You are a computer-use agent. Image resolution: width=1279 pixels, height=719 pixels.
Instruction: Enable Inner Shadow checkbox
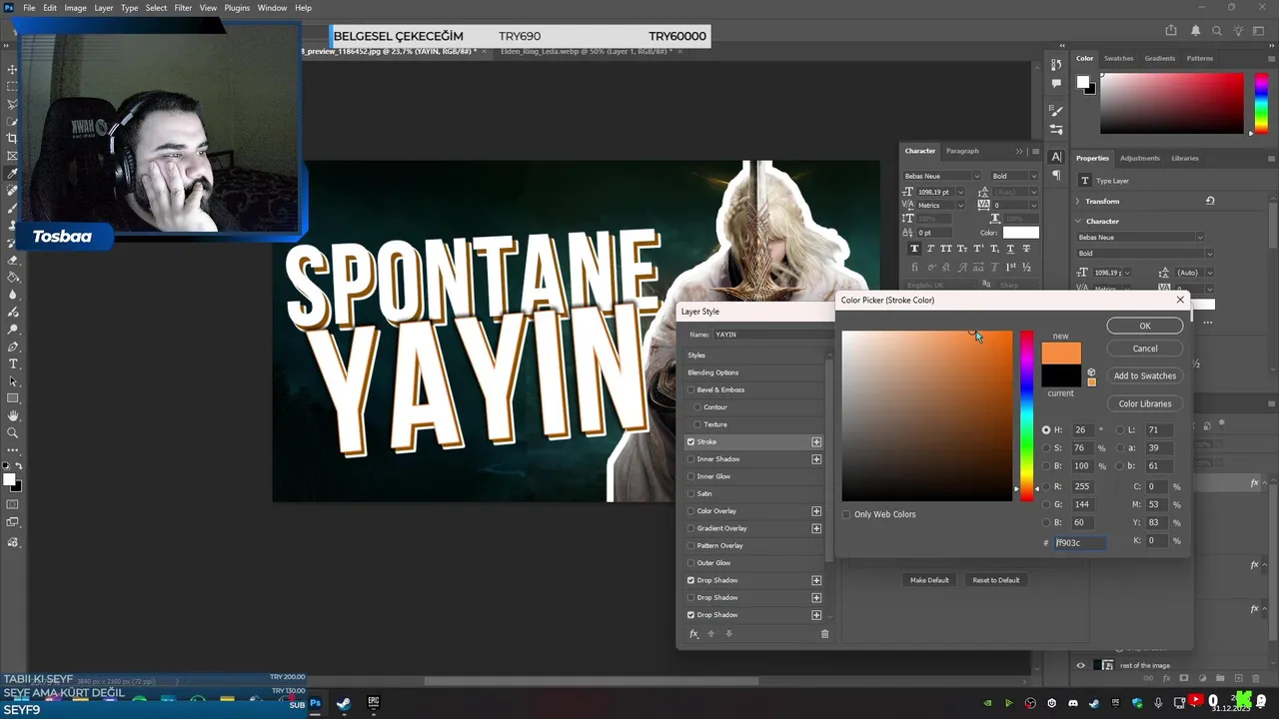(x=690, y=459)
